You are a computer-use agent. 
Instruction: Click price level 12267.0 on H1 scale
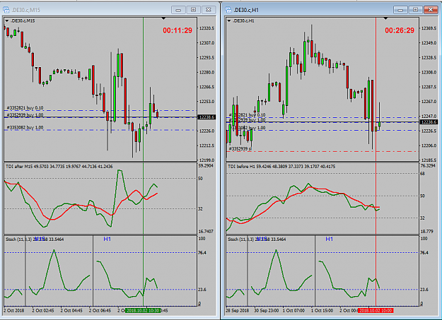pyautogui.click(x=429, y=102)
